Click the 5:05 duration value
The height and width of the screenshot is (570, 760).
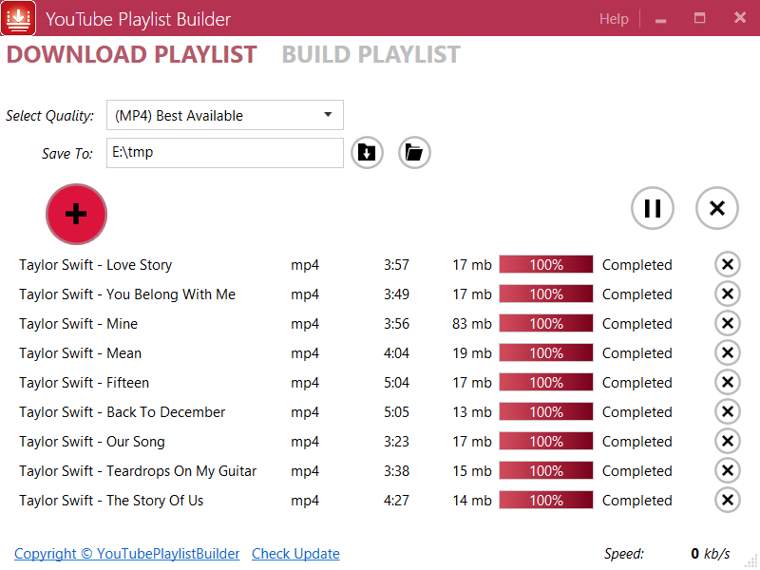tap(396, 412)
